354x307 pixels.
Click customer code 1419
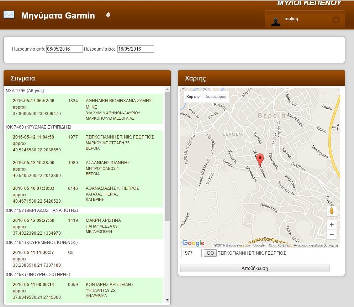click(x=73, y=220)
